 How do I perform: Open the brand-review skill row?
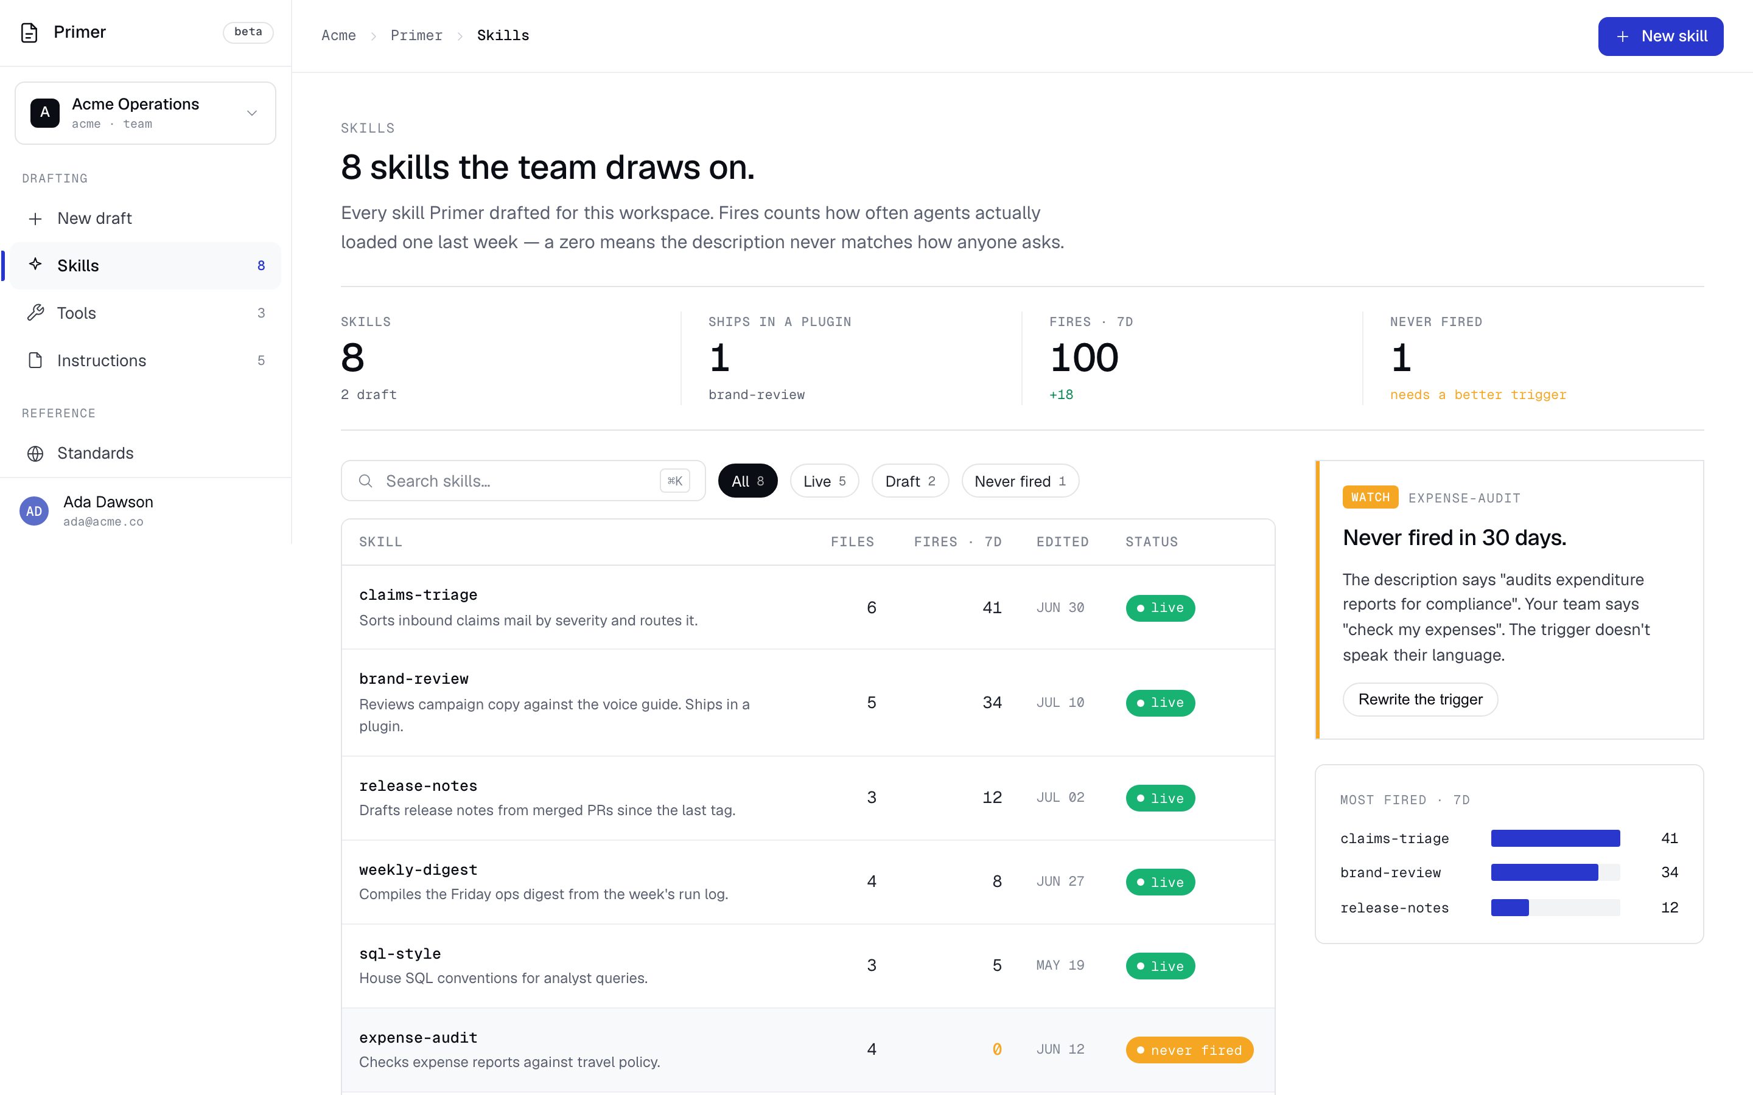808,703
